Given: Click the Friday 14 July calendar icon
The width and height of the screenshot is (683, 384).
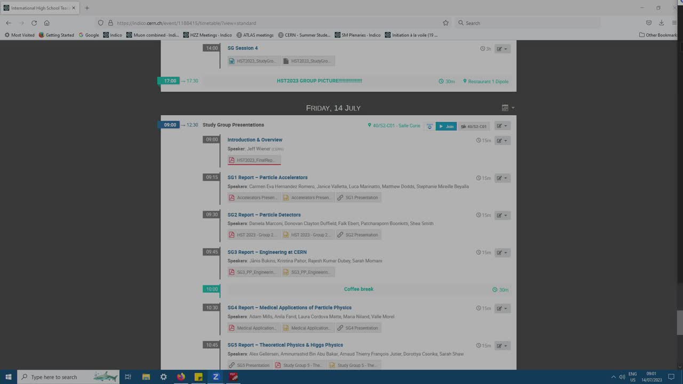Looking at the screenshot, I should (x=505, y=108).
